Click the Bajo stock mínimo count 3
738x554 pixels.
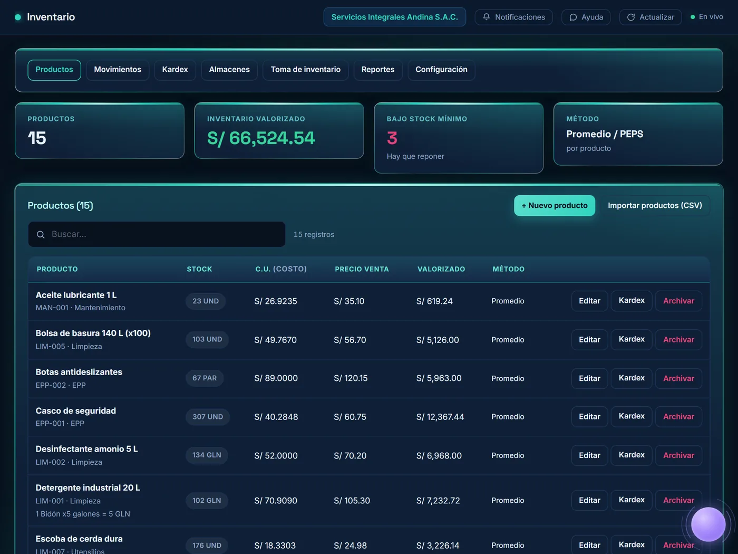[392, 138]
